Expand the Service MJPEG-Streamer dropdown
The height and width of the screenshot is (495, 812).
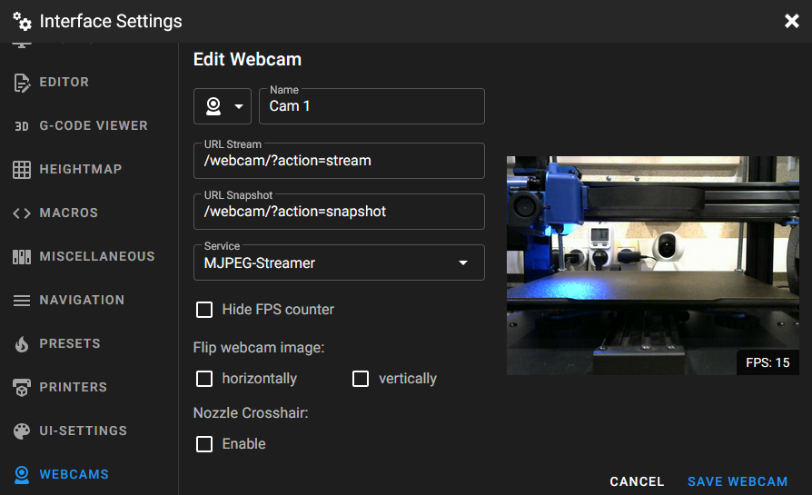point(339,262)
